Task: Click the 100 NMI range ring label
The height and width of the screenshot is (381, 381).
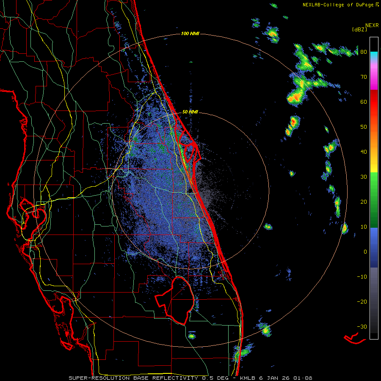Action: click(x=190, y=33)
